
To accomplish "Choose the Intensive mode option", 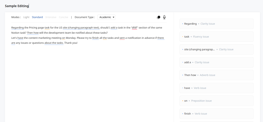I will (51, 17).
